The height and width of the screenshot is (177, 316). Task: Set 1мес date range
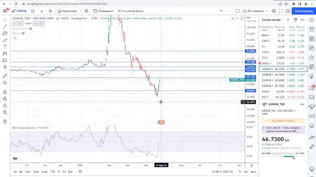coord(28,172)
